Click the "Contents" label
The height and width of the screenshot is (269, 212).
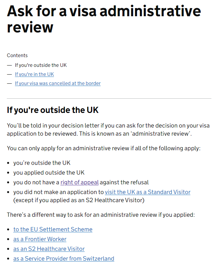[x=17, y=55]
